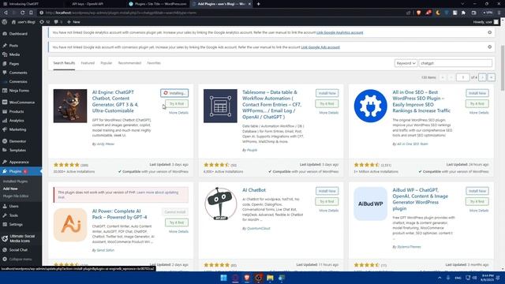Click the browser reload button
The height and width of the screenshot is (284, 505).
(x=23, y=13)
